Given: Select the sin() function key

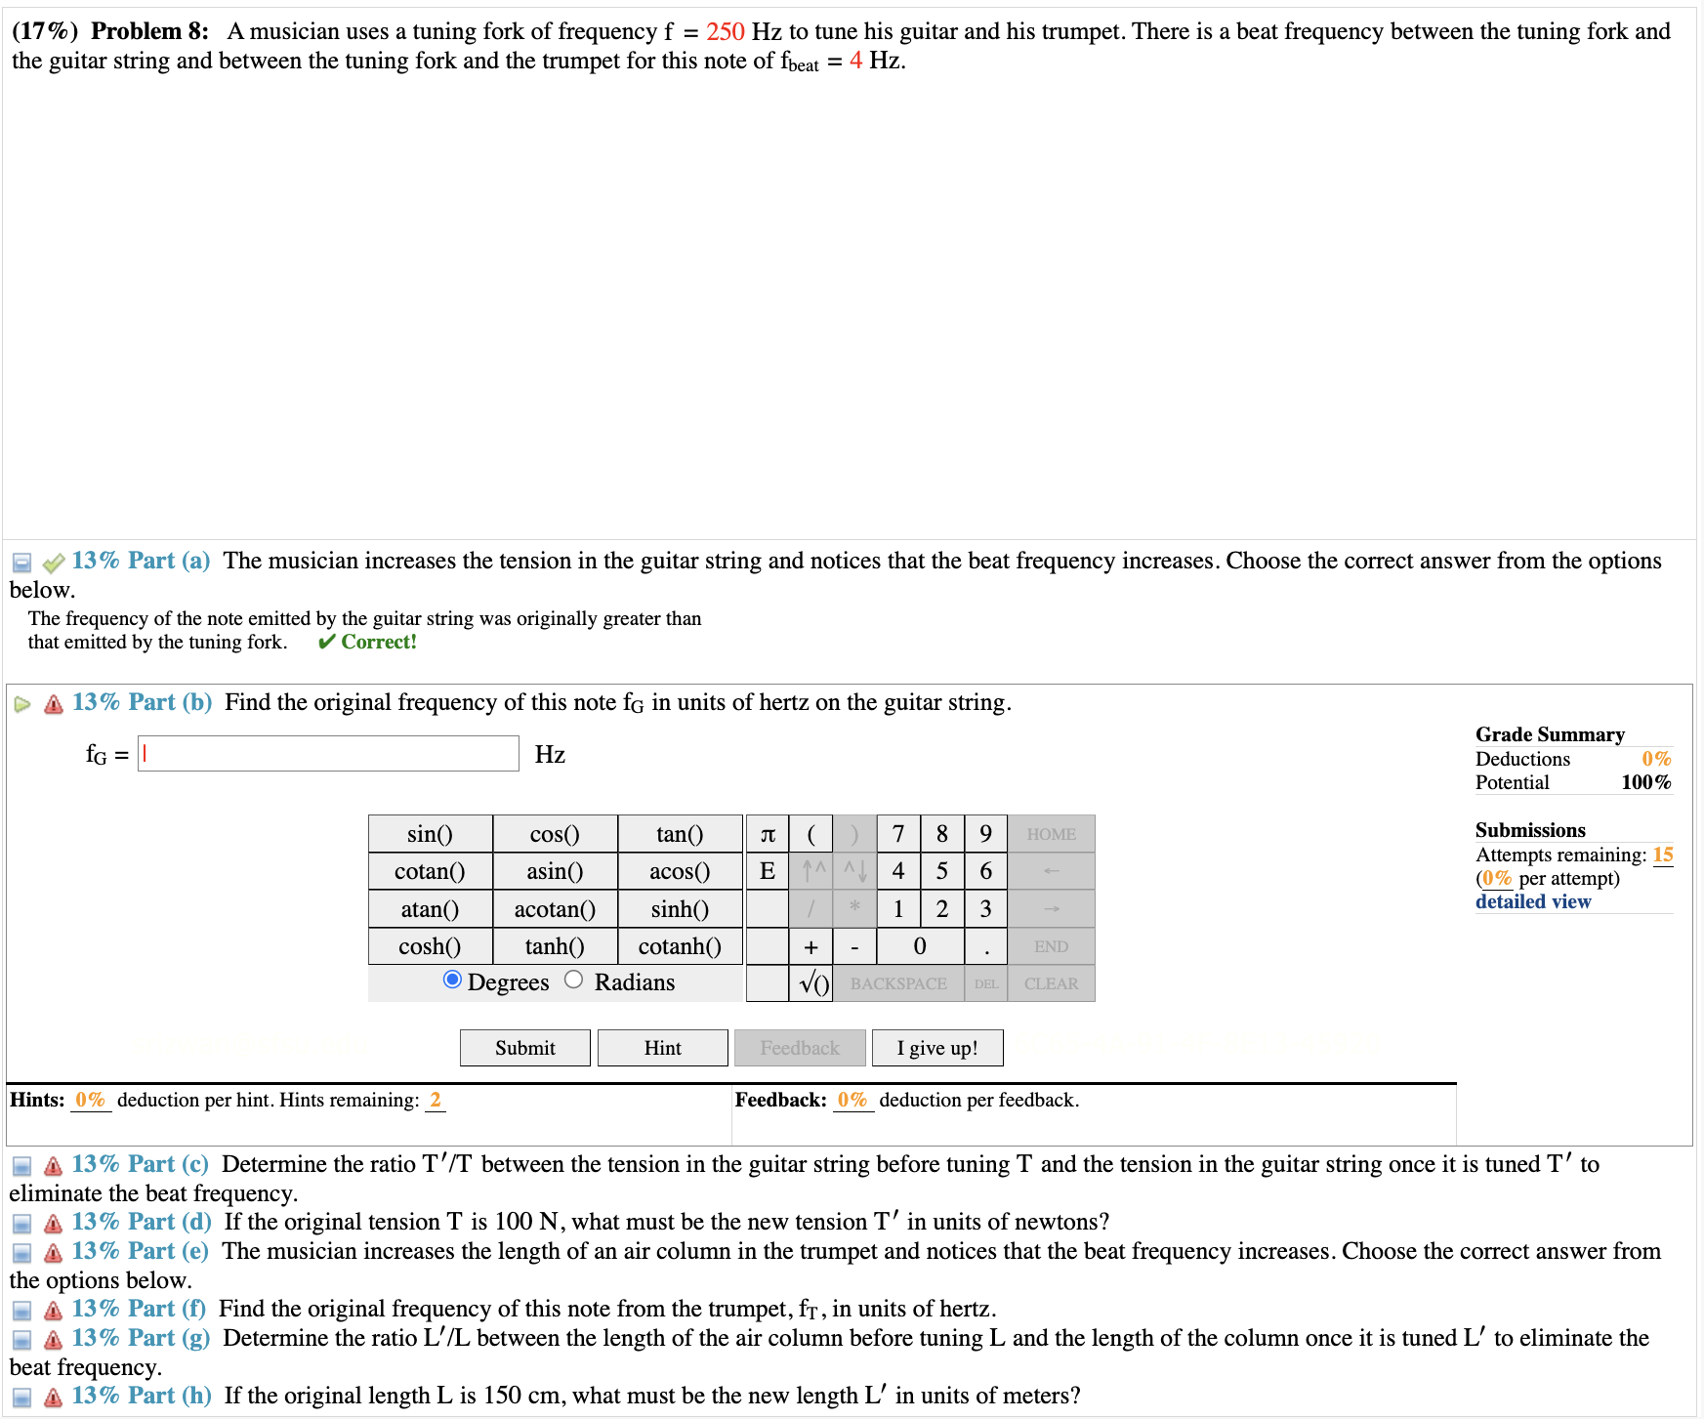Looking at the screenshot, I should (430, 833).
